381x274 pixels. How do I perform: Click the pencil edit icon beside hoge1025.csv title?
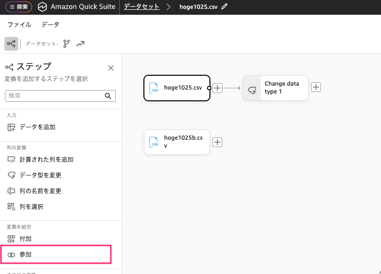point(225,7)
